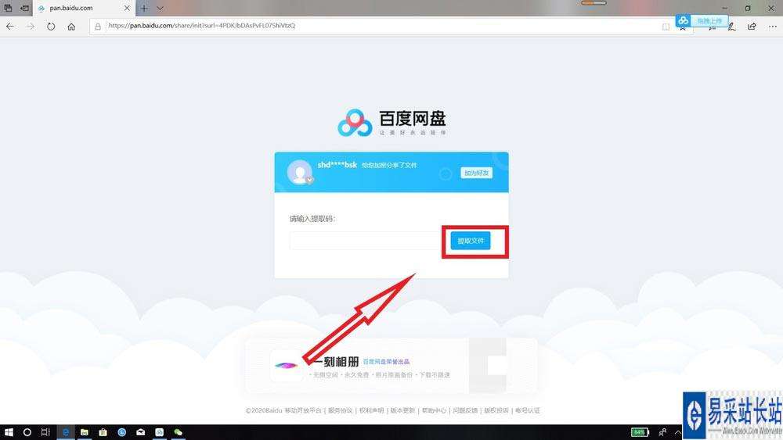This screenshot has height=440, width=783.
Task: Toggle reading view icon
Action: tap(666, 27)
